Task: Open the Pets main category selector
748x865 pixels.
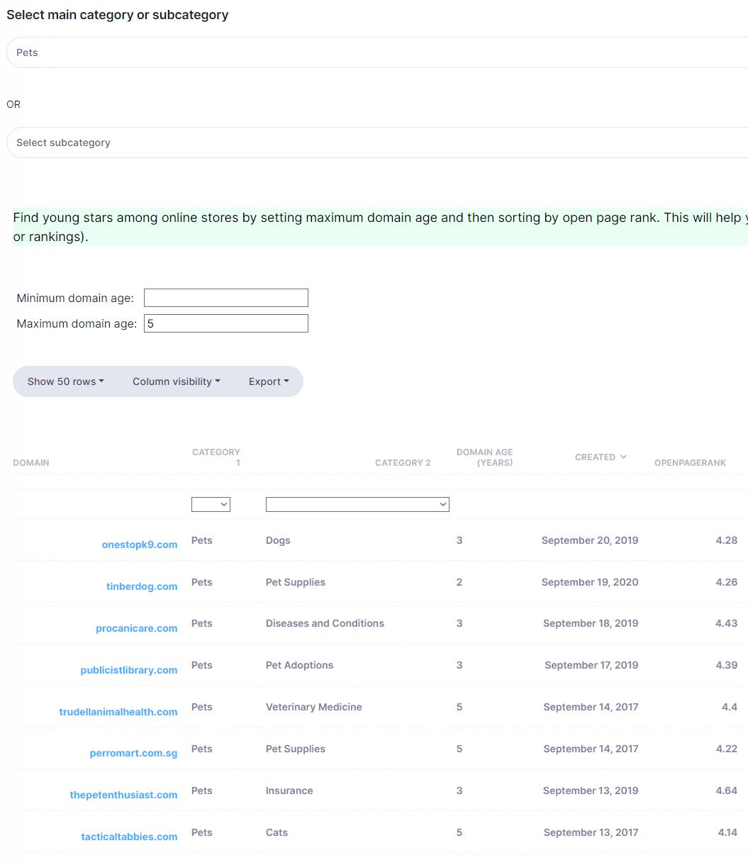Action: [x=376, y=52]
